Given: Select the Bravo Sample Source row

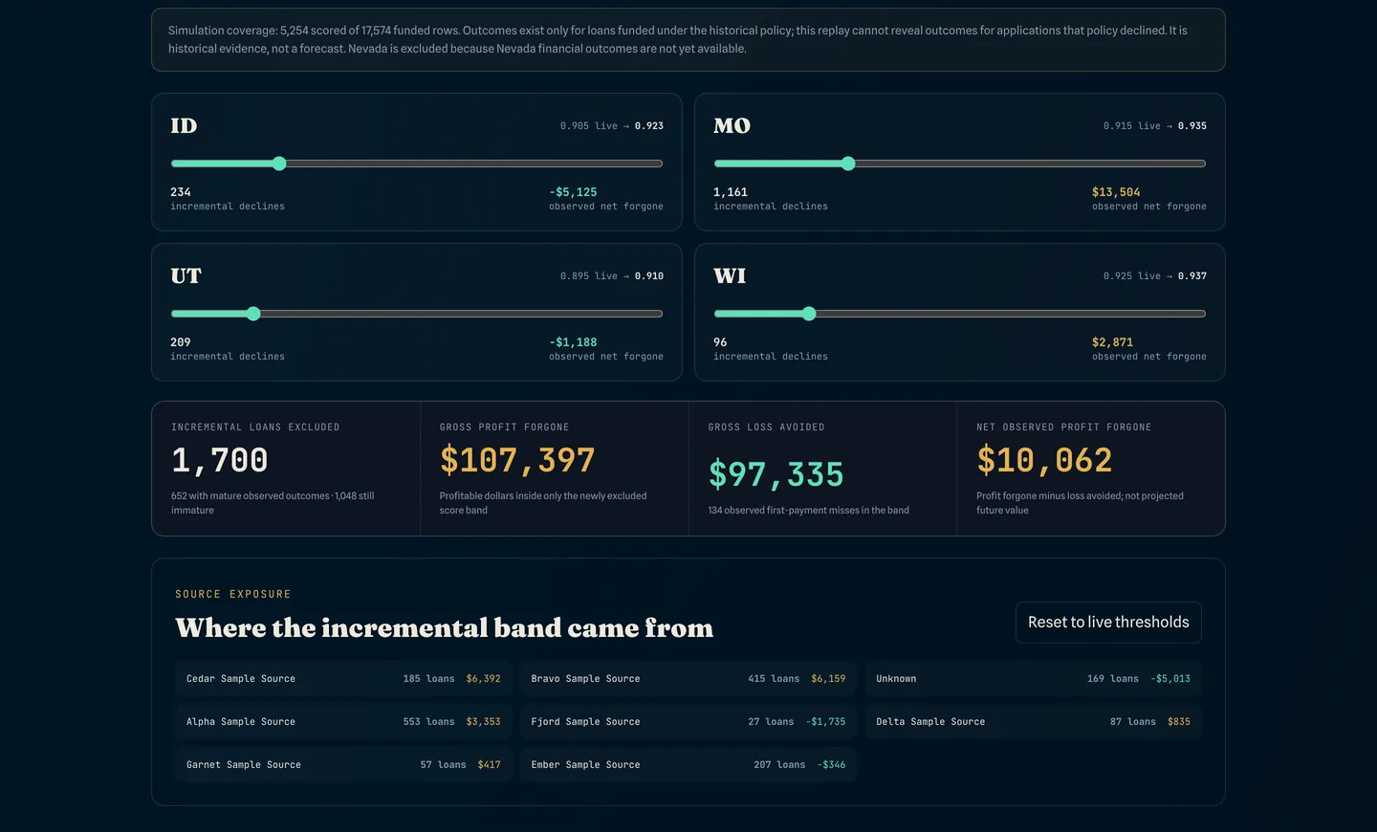Looking at the screenshot, I should 688,679.
